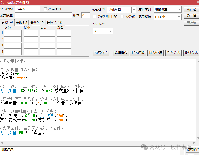Tick the 密码保护 checkbox
This screenshot has width=199, height=155.
pyautogui.click(x=45, y=9)
